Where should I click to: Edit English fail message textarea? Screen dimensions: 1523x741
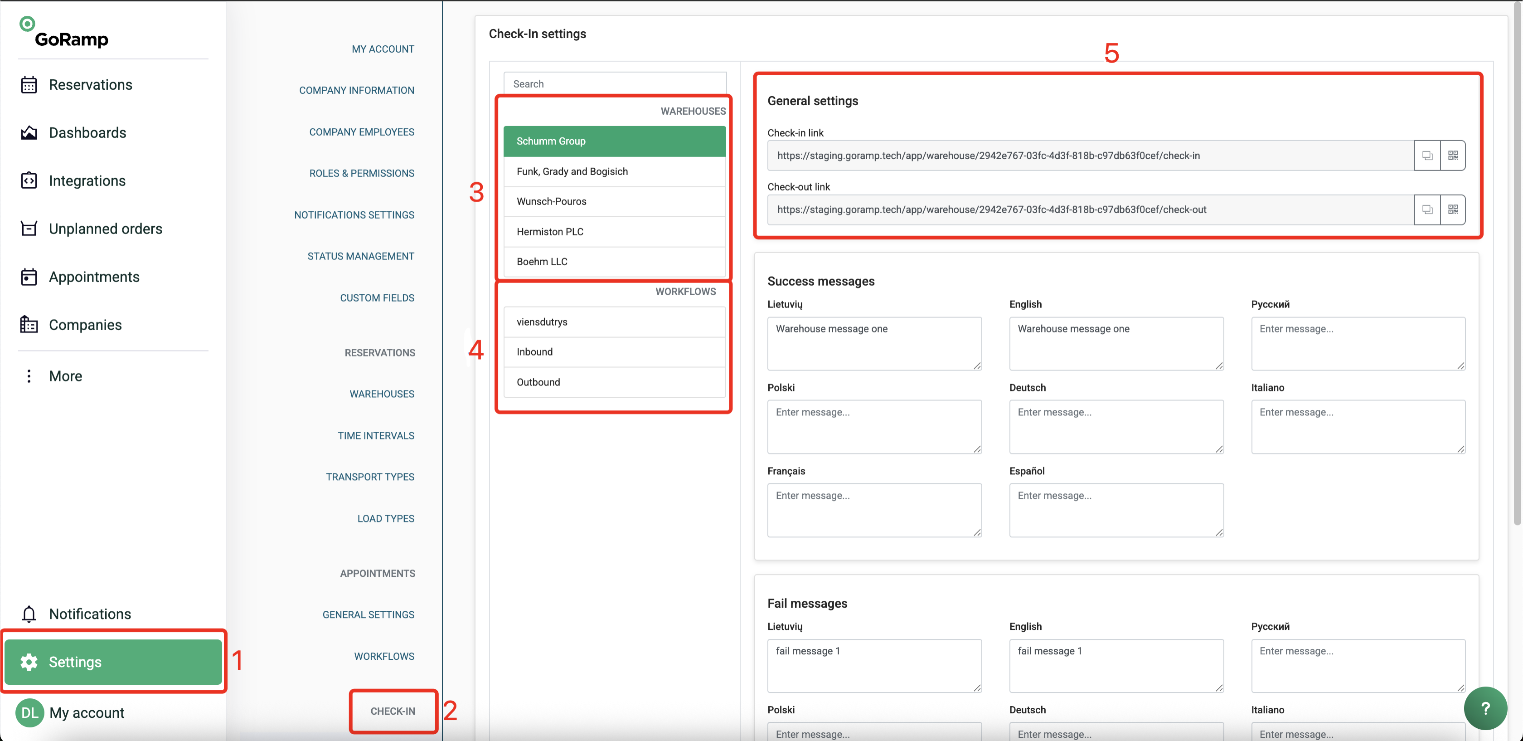coord(1116,666)
